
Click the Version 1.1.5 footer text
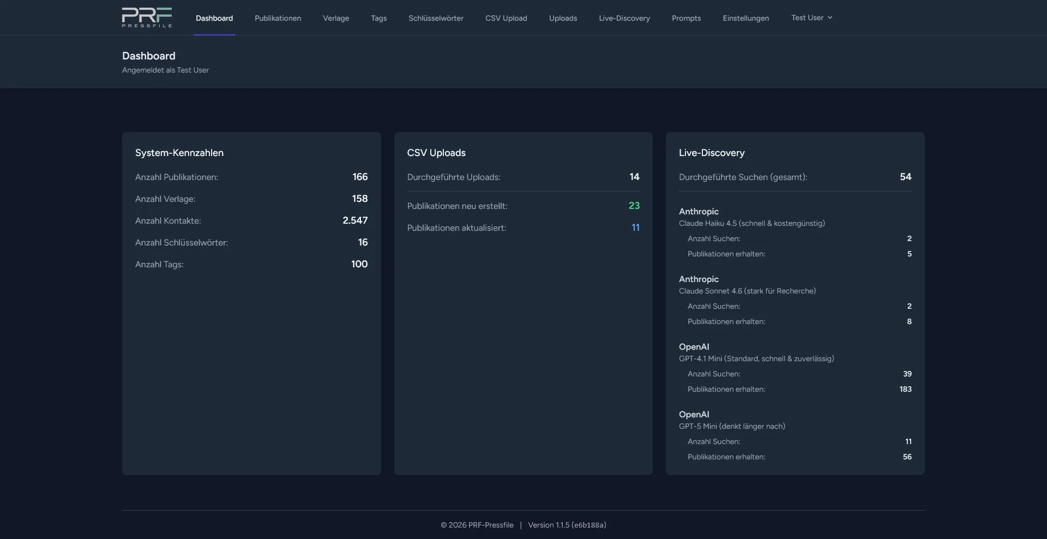(567, 525)
